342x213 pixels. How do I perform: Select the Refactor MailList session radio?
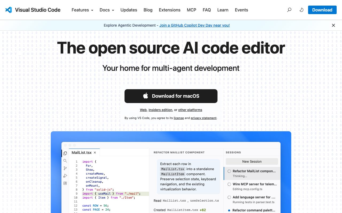coord(229,171)
